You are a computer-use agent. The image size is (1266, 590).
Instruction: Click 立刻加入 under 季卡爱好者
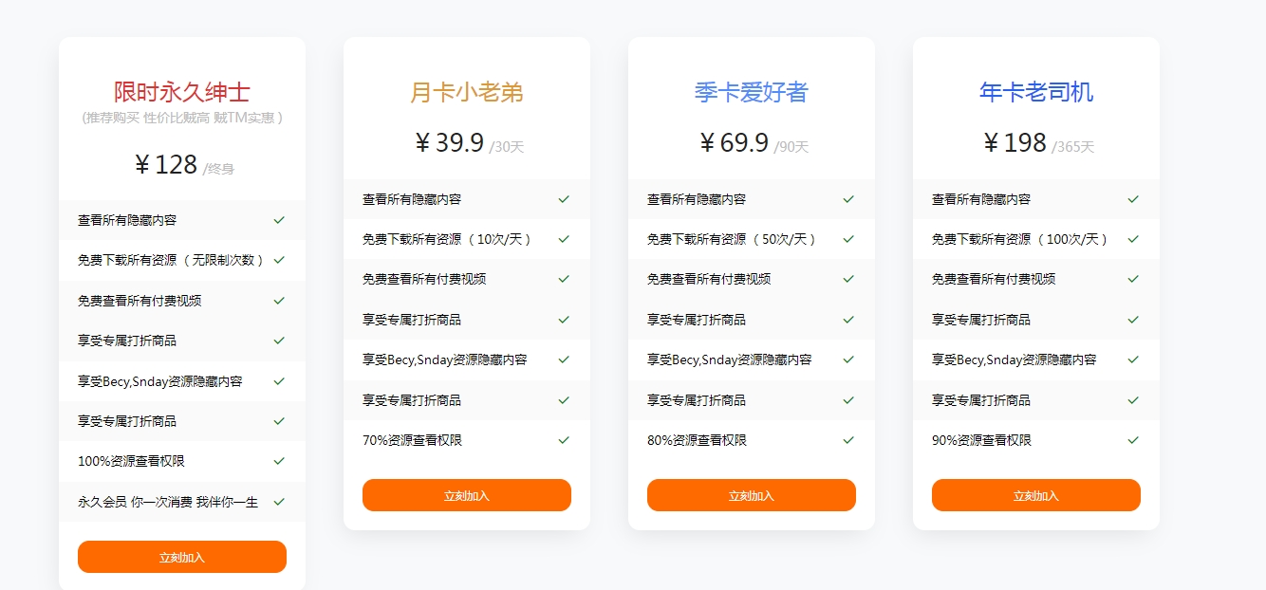[x=751, y=494]
